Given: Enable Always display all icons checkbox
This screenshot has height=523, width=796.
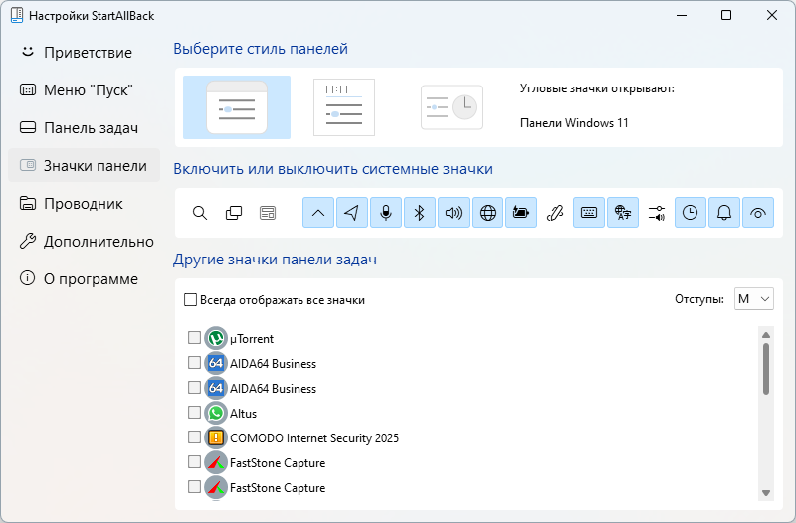Looking at the screenshot, I should coord(190,300).
